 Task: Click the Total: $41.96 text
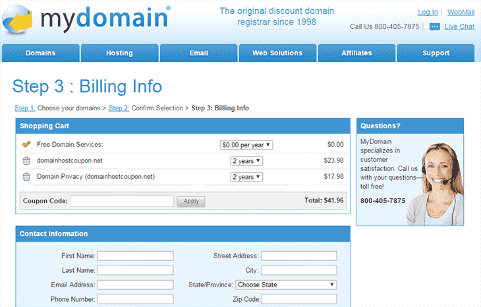324,201
